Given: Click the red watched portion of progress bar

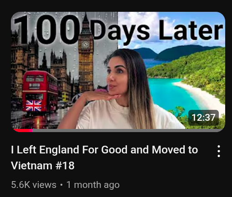Looking at the screenshot, I should coord(23,130).
